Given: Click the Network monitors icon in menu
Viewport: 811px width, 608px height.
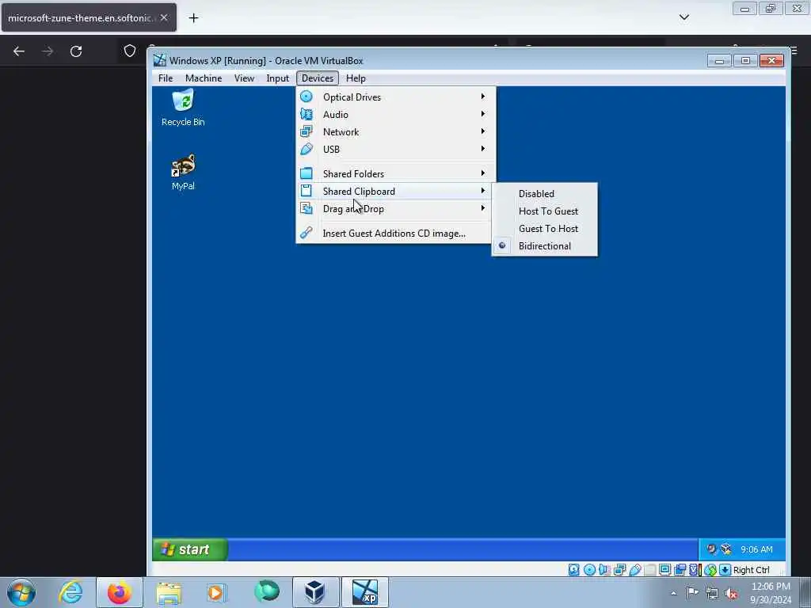Looking at the screenshot, I should pyautogui.click(x=307, y=132).
